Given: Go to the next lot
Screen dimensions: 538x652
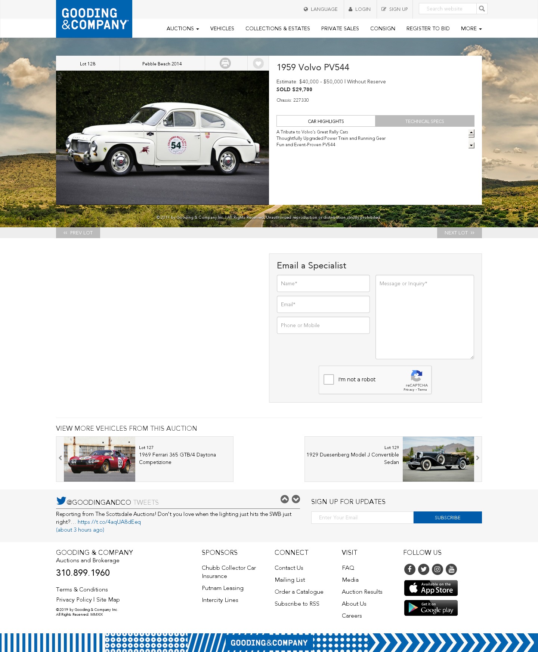Looking at the screenshot, I should (460, 233).
